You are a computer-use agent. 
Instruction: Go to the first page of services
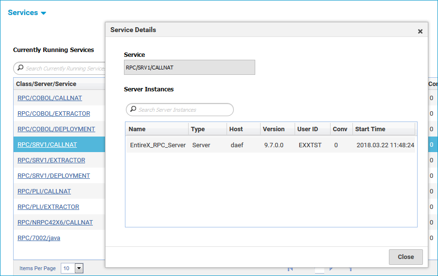point(290,269)
